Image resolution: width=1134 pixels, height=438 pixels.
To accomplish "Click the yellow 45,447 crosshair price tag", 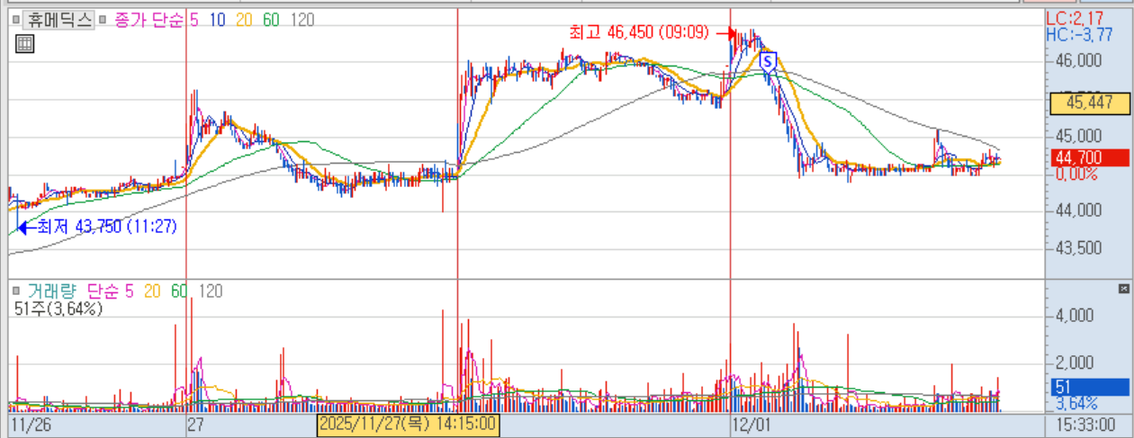I will [x=1089, y=103].
